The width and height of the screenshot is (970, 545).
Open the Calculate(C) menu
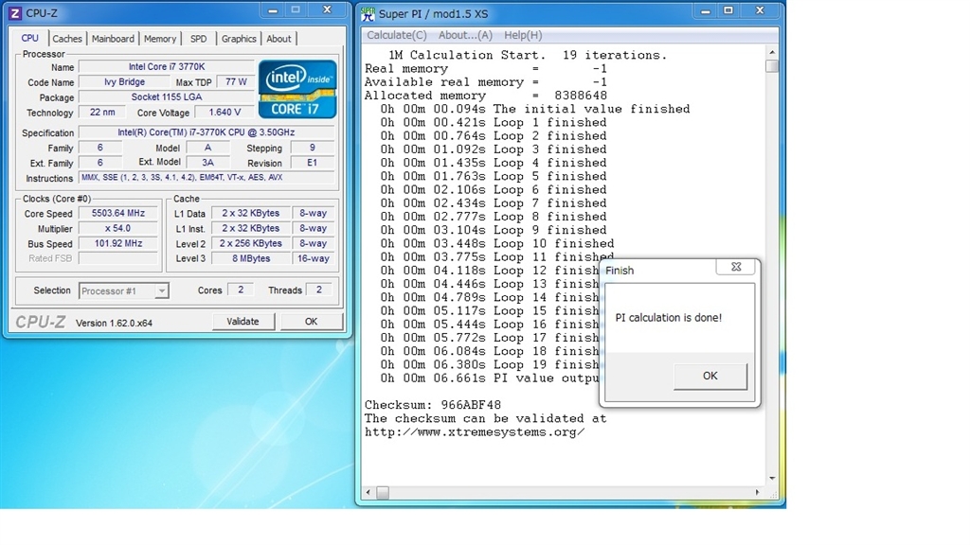click(x=397, y=35)
